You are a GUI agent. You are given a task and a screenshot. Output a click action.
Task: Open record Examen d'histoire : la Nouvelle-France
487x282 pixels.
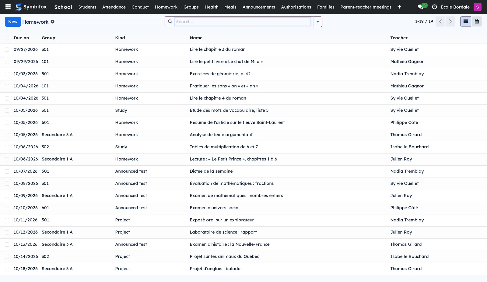pyautogui.click(x=229, y=244)
